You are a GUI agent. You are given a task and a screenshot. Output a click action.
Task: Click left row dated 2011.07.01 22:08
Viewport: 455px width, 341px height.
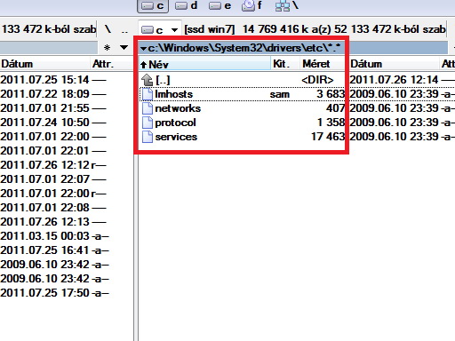tap(53, 208)
